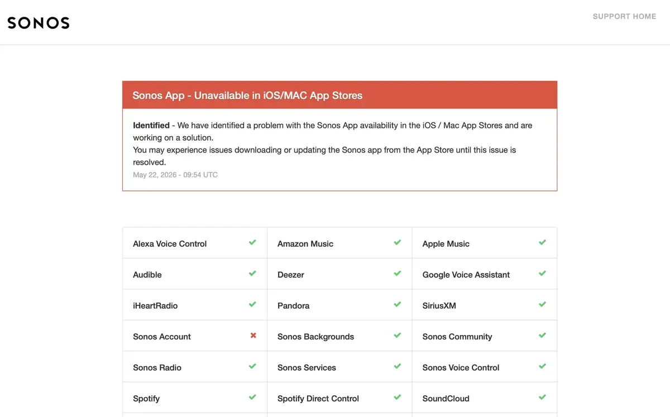Click the green check for Google Voice Assistant
Viewport: 670px width, 417px height.
[542, 274]
